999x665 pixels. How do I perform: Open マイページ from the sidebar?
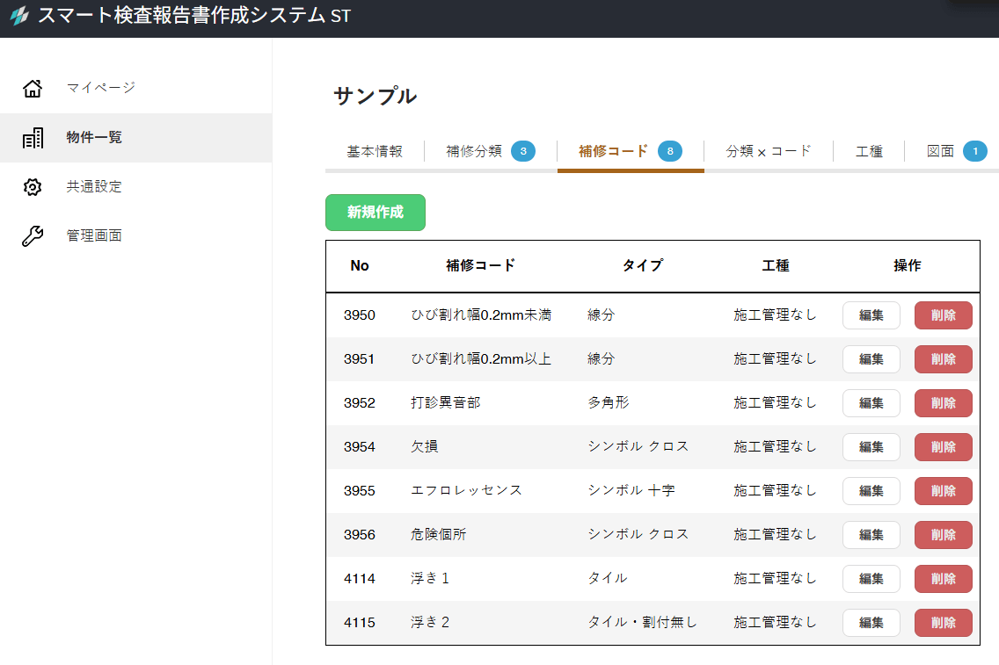click(101, 88)
